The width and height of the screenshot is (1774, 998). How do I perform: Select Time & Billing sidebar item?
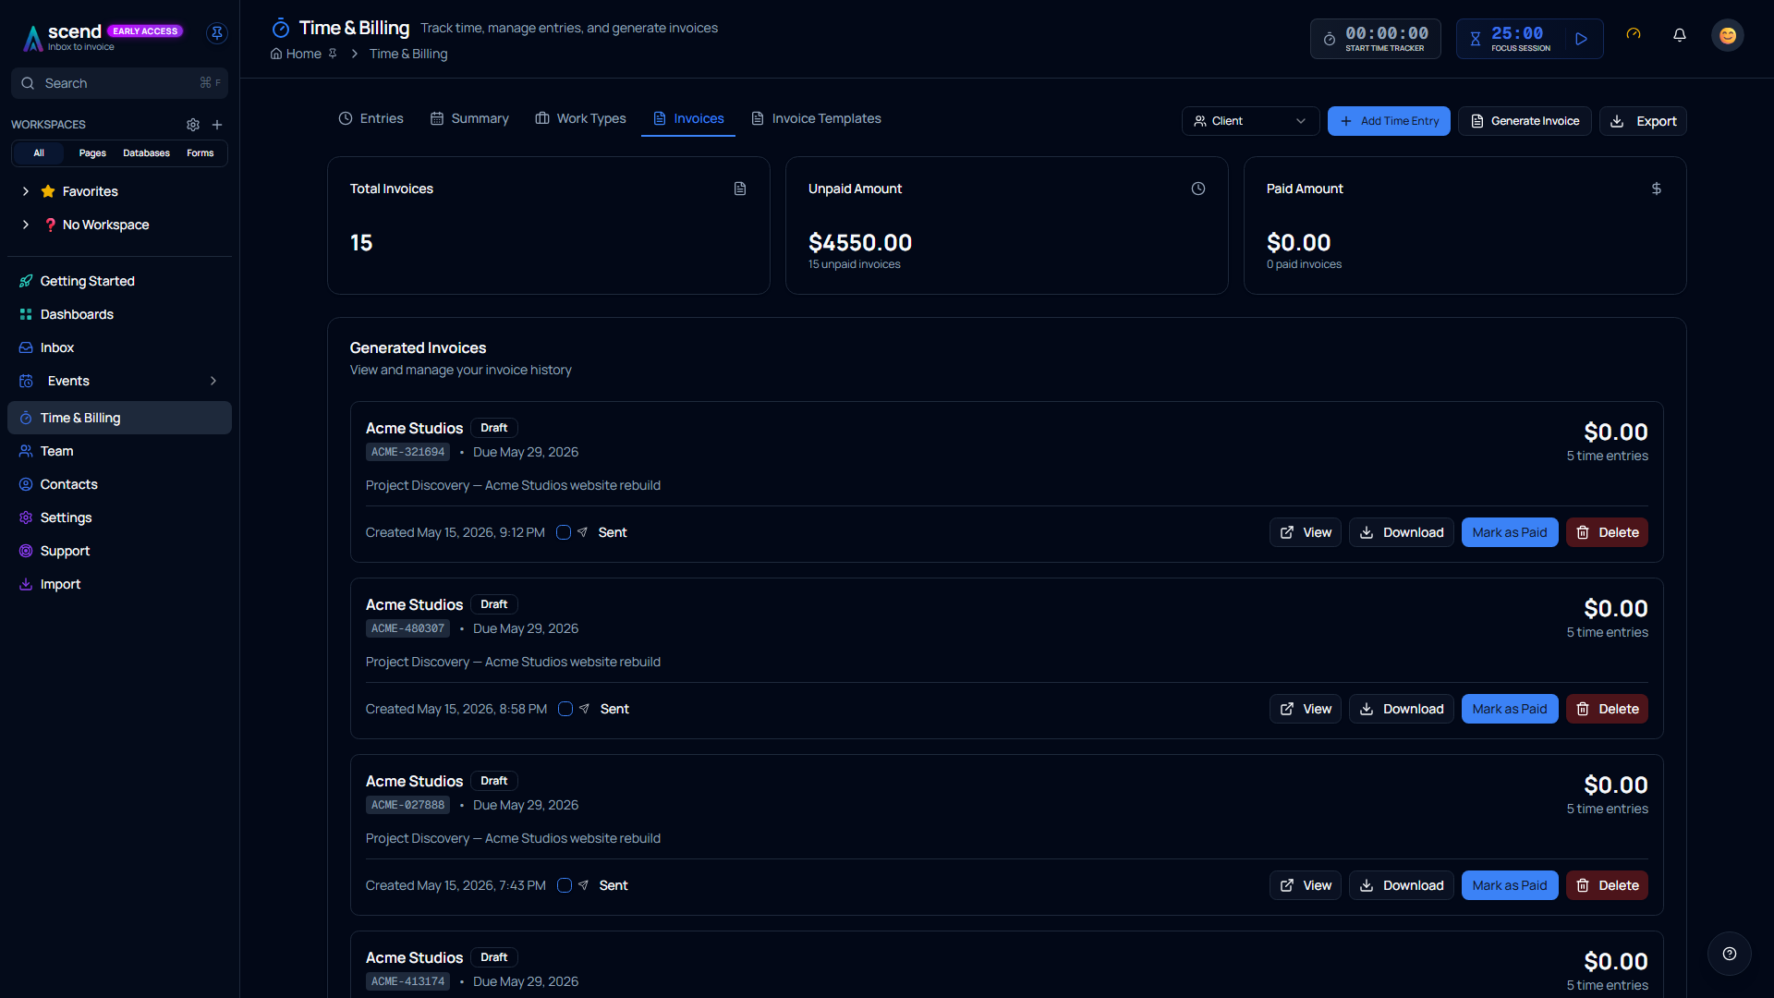[119, 418]
